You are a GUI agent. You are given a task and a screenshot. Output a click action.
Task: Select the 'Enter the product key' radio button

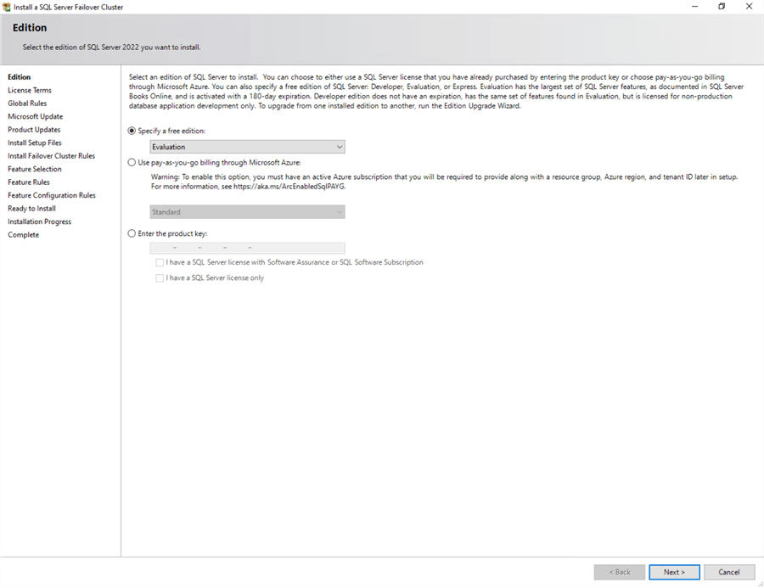pyautogui.click(x=132, y=233)
